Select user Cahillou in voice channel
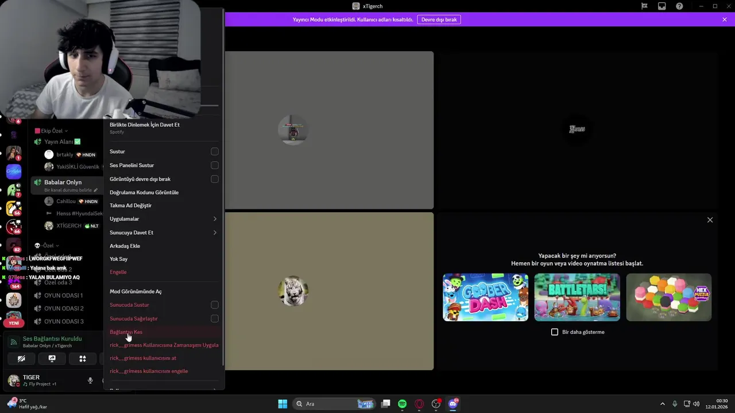Image resolution: width=735 pixels, height=413 pixels. pyautogui.click(x=72, y=201)
